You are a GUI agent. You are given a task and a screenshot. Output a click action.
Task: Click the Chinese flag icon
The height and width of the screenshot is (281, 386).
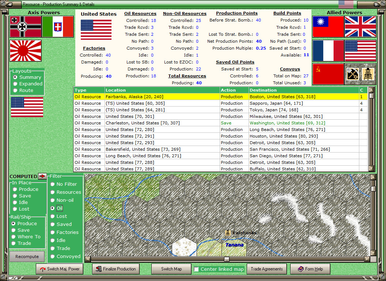pyautogui.click(x=328, y=27)
